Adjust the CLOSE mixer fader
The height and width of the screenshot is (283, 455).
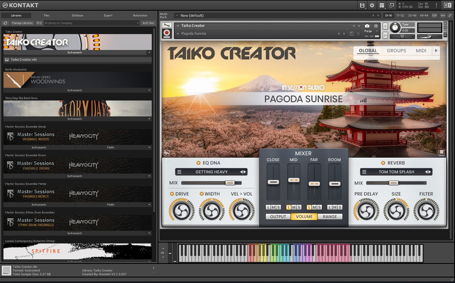pos(273,182)
